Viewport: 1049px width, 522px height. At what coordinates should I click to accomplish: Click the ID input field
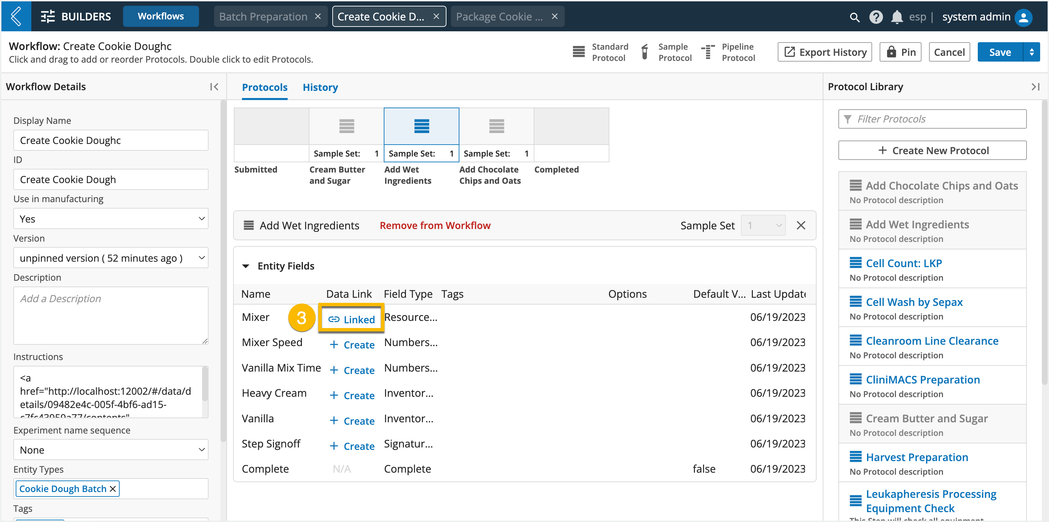111,179
